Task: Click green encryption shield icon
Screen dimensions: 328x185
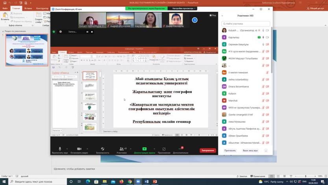Action: (54, 32)
